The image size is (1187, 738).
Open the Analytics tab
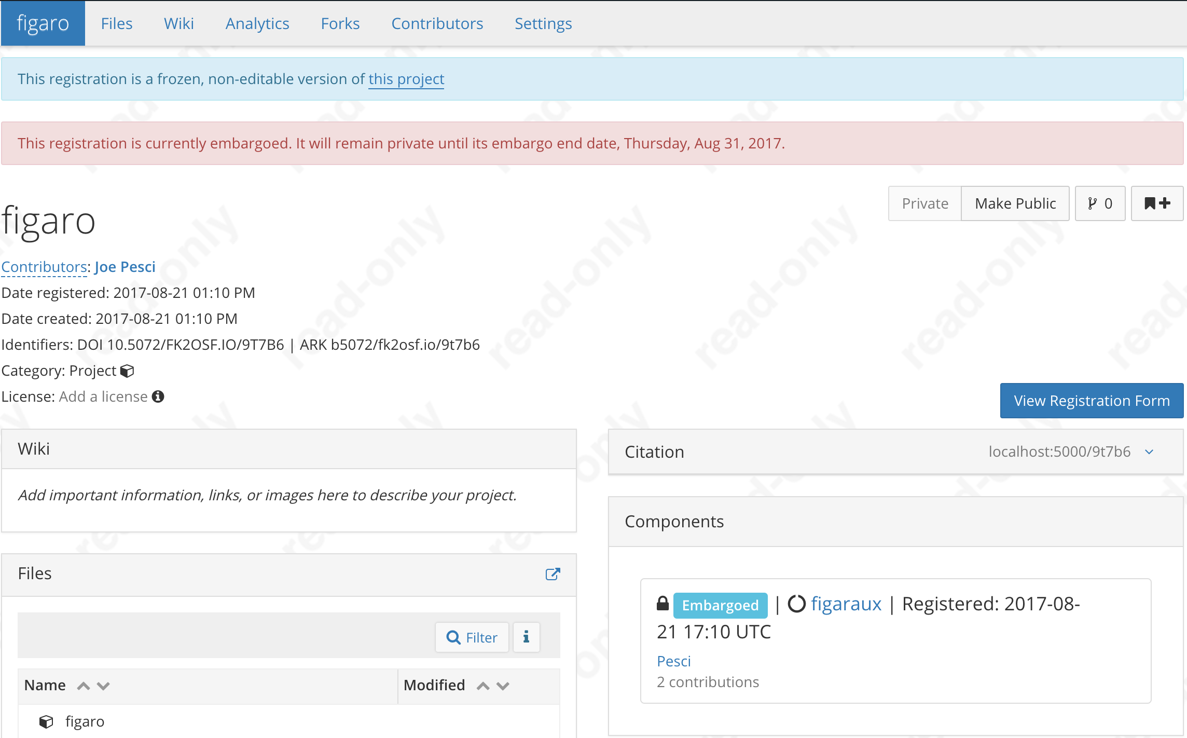[x=257, y=24]
